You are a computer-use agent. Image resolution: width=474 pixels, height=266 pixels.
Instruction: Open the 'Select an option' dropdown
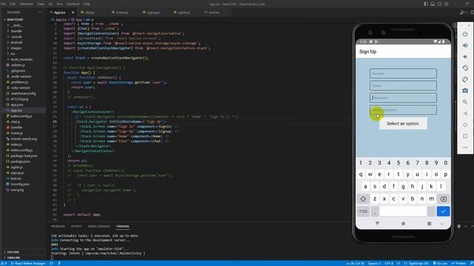coord(403,123)
